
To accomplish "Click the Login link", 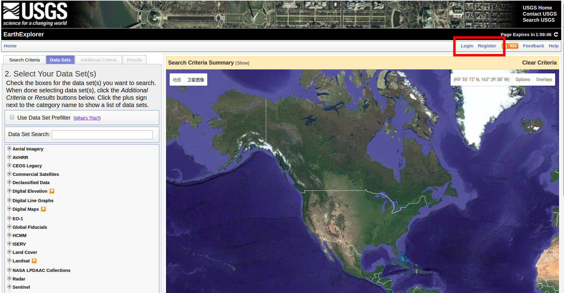I will (x=467, y=46).
